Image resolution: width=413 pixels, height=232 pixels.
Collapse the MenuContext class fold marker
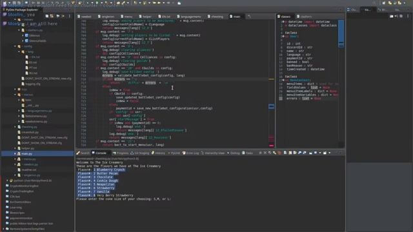pyautogui.click(x=283, y=80)
